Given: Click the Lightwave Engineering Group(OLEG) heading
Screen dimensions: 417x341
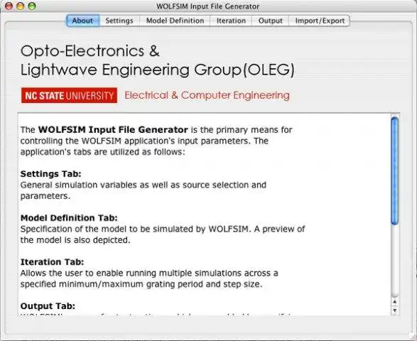Looking at the screenshot, I should point(158,70).
